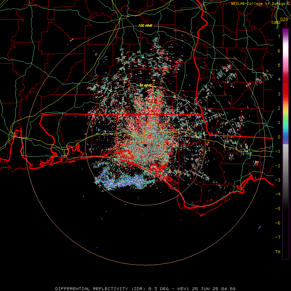Click the 3 tick label on the color scale

point(279,94)
